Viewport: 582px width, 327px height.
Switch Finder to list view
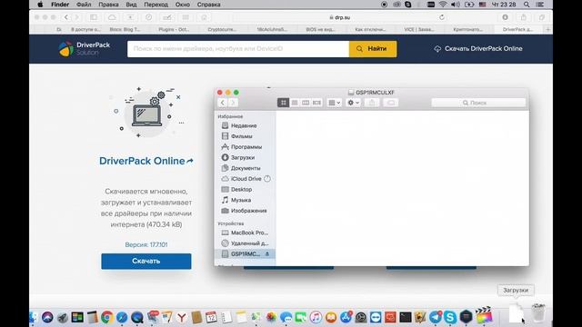click(295, 103)
